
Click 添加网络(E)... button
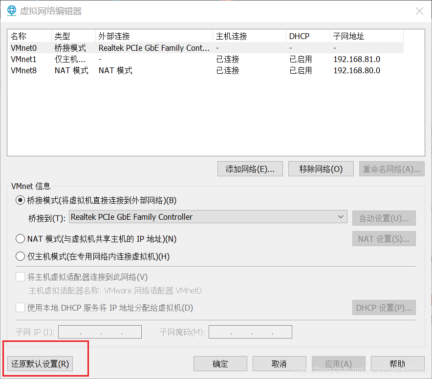pyautogui.click(x=250, y=169)
